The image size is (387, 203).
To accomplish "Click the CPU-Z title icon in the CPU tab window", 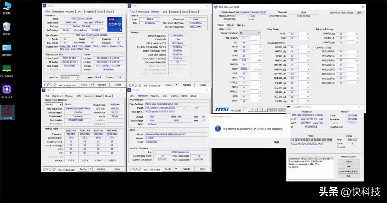I will point(45,6).
